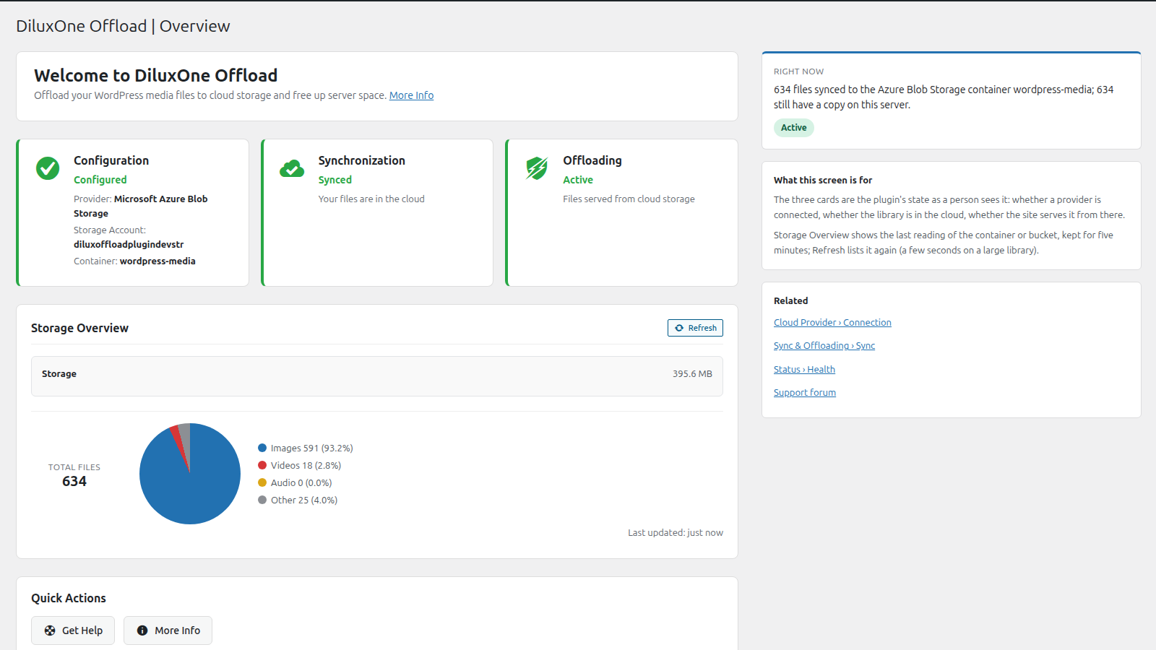This screenshot has height=650, width=1156.
Task: Click 'Files served from cloud storage' text
Action: coord(629,199)
